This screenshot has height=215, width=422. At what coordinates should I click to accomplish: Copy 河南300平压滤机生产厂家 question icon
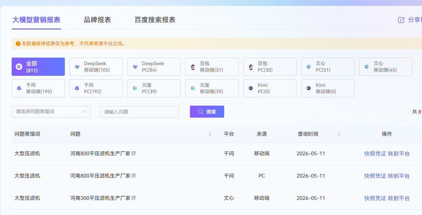[x=134, y=198]
